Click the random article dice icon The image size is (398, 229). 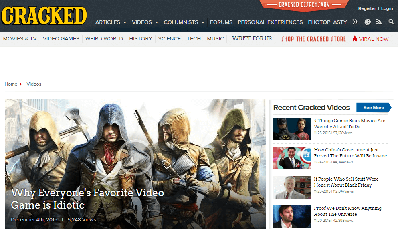pos(368,22)
